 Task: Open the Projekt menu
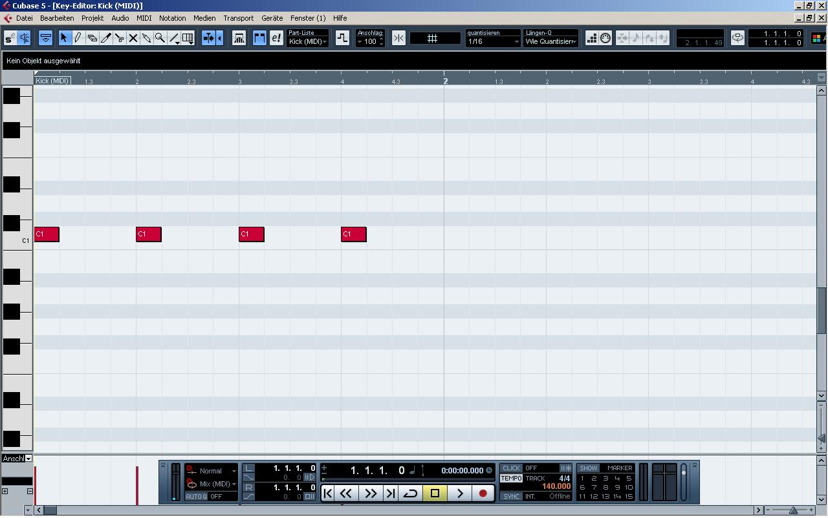[x=93, y=18]
